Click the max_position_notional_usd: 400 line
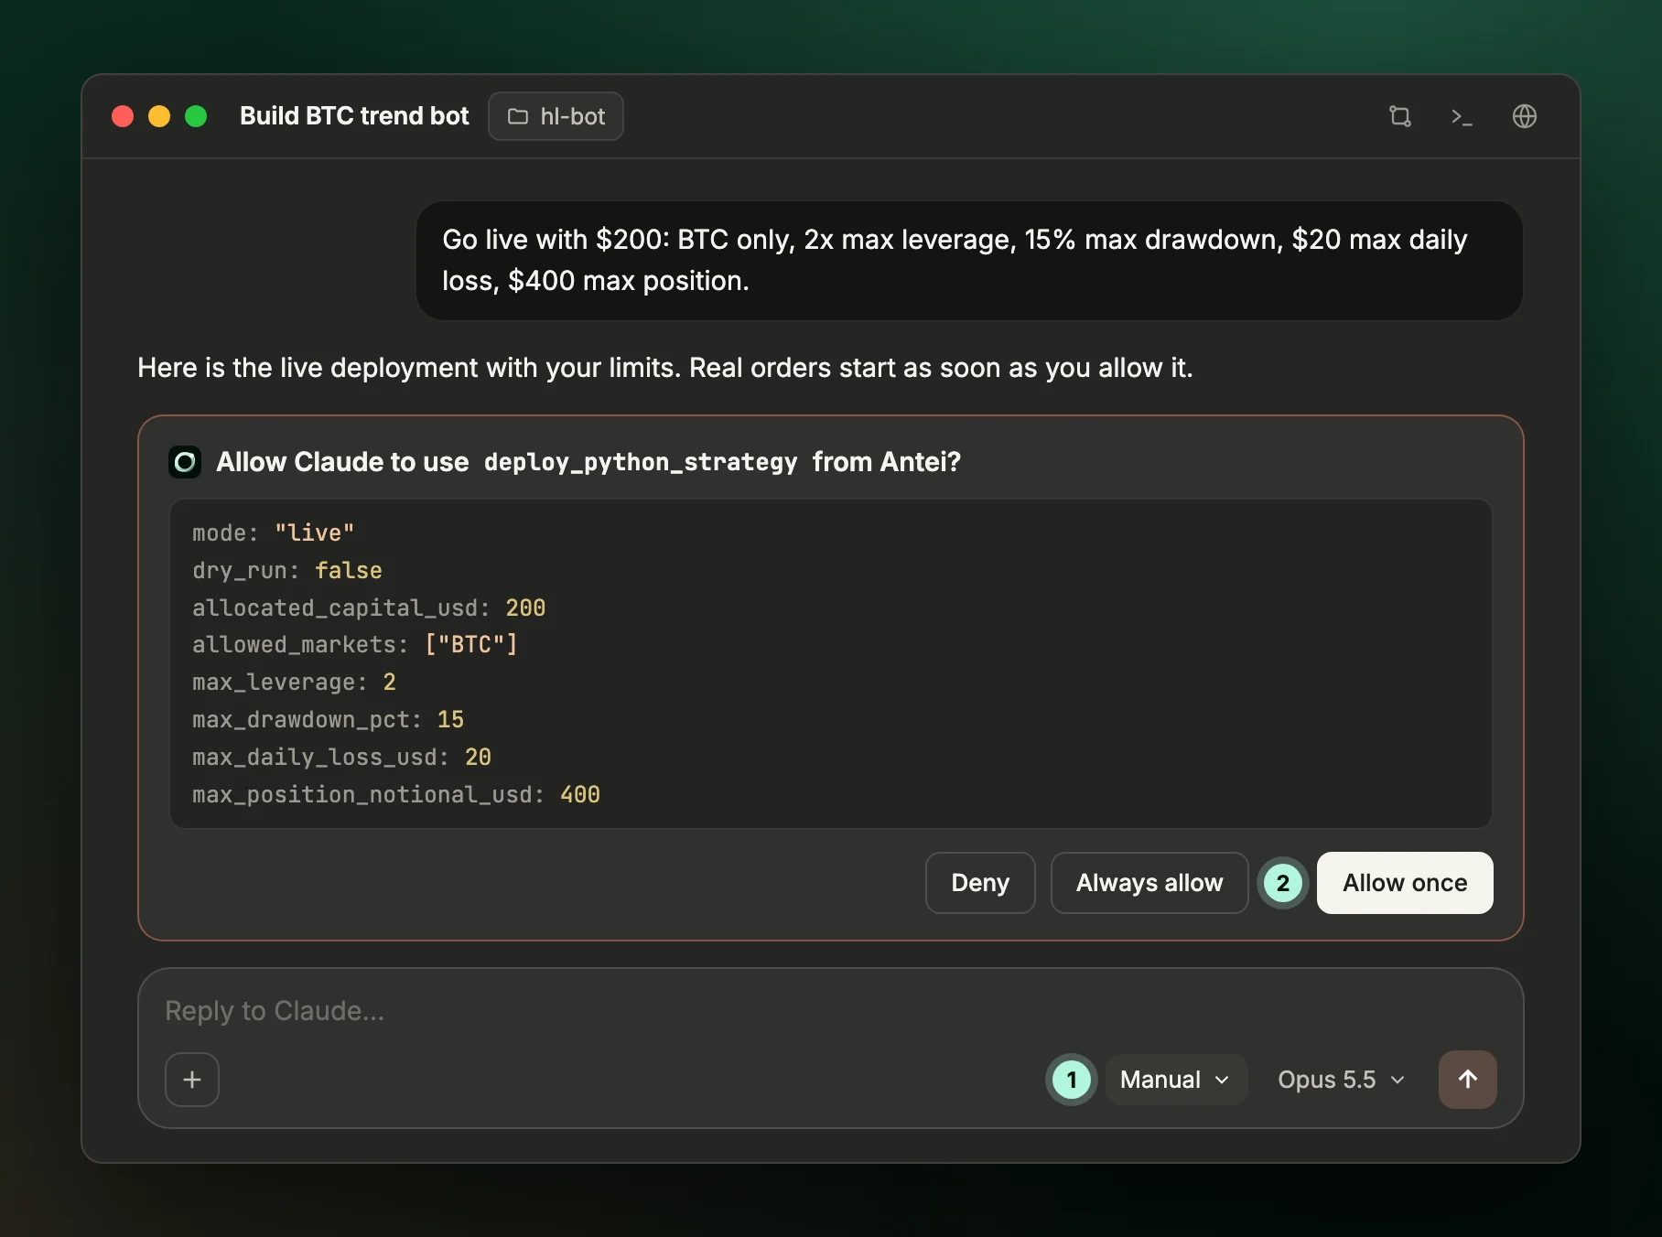 [396, 795]
